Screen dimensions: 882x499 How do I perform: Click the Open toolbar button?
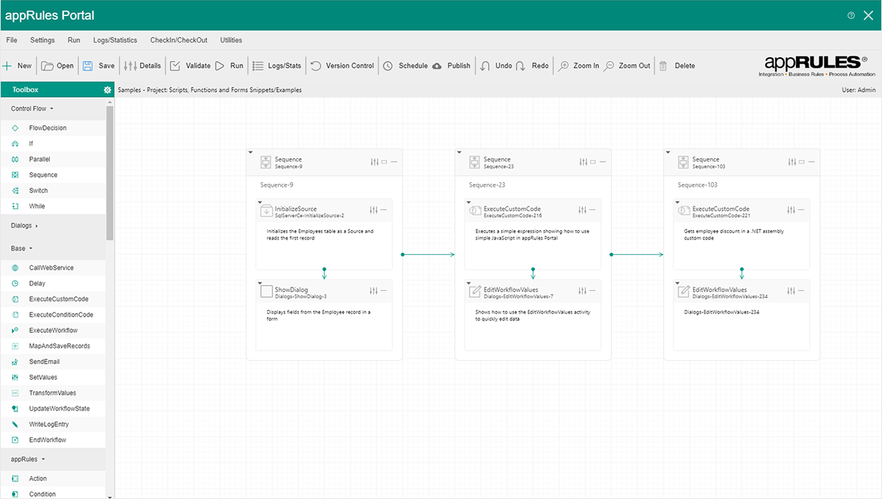57,65
